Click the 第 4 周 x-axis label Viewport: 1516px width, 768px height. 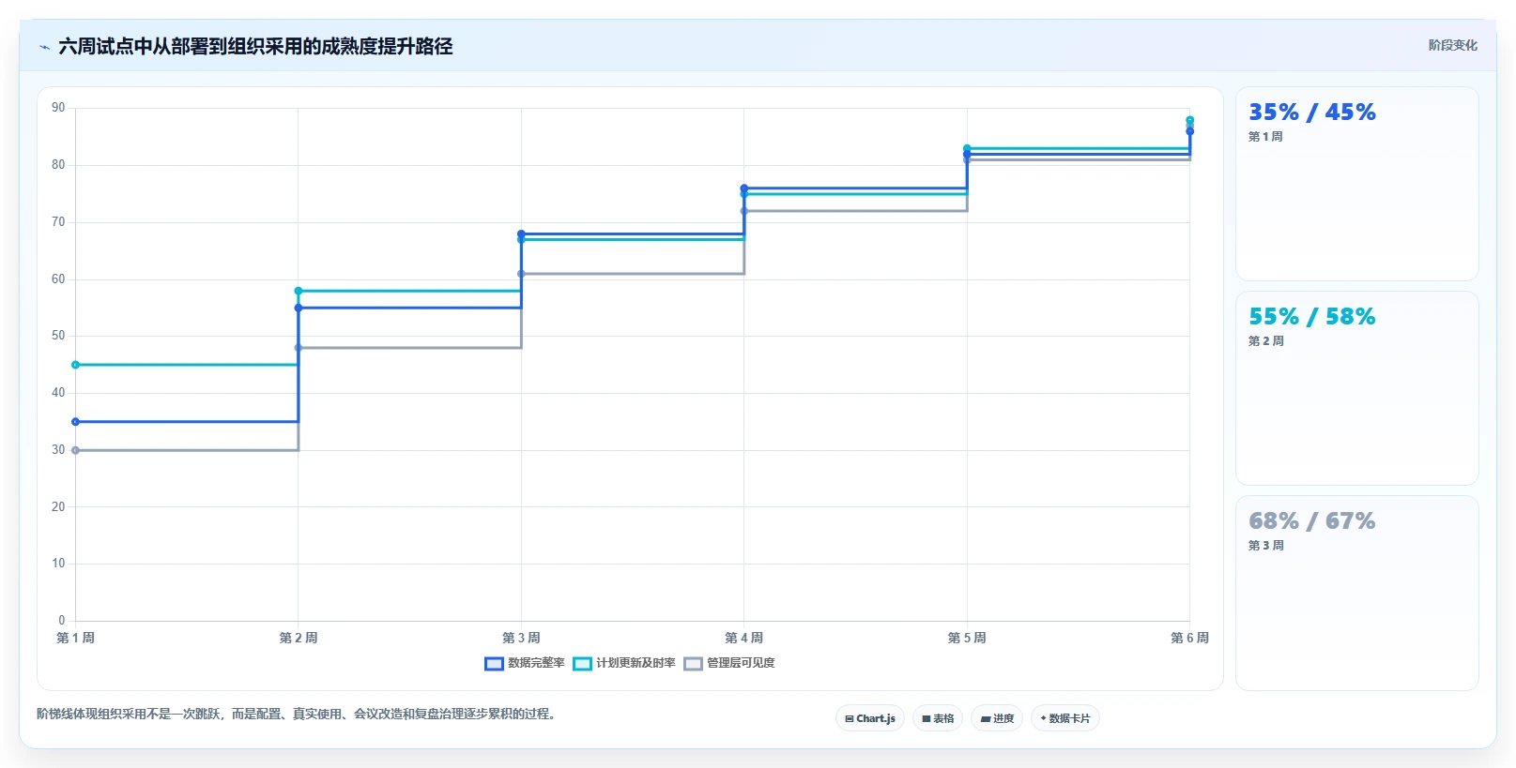744,638
